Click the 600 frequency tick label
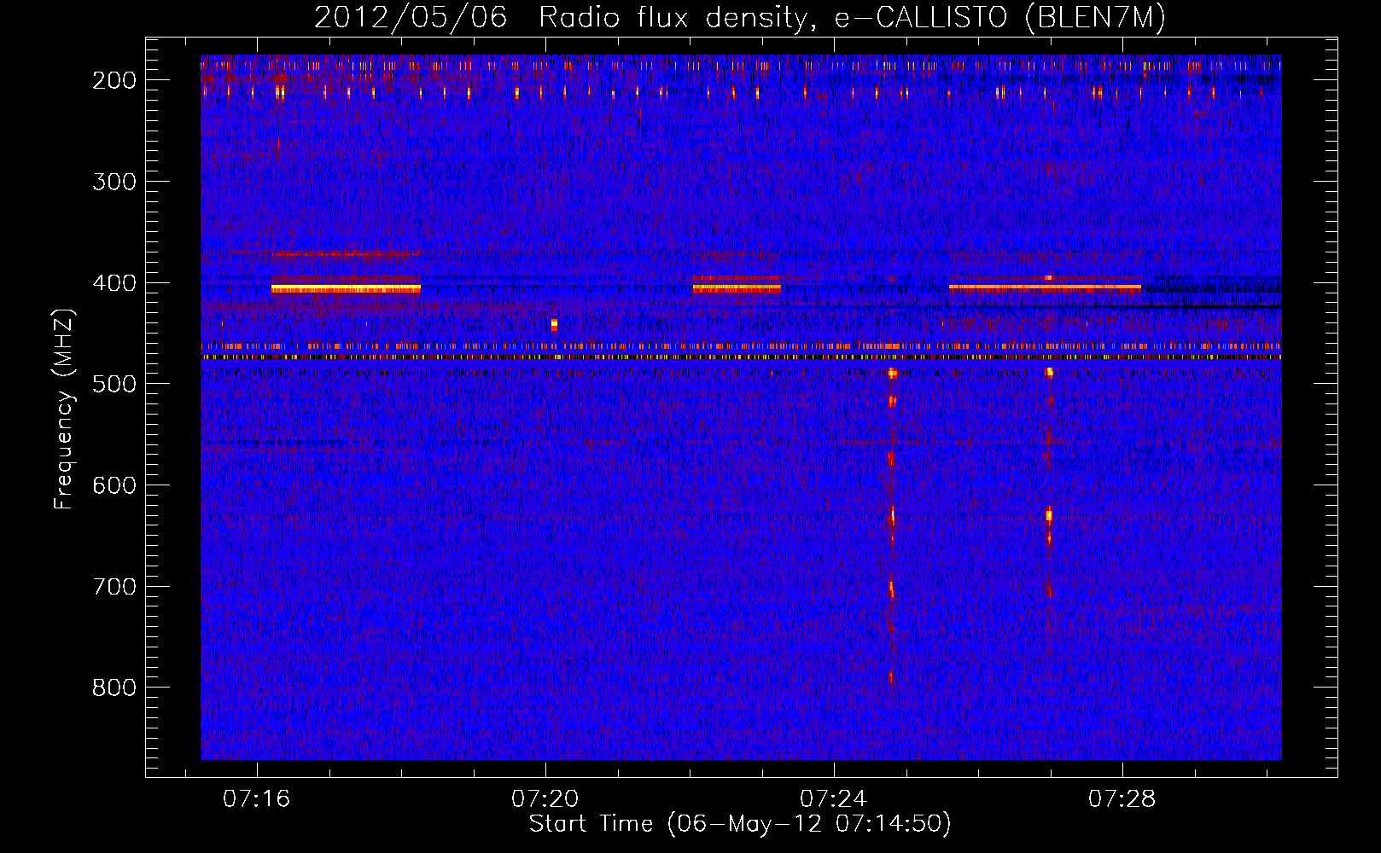Image resolution: width=1381 pixels, height=853 pixels. point(114,485)
